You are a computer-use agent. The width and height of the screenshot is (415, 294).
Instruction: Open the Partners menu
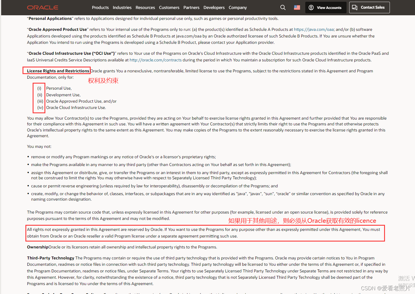point(191,7)
